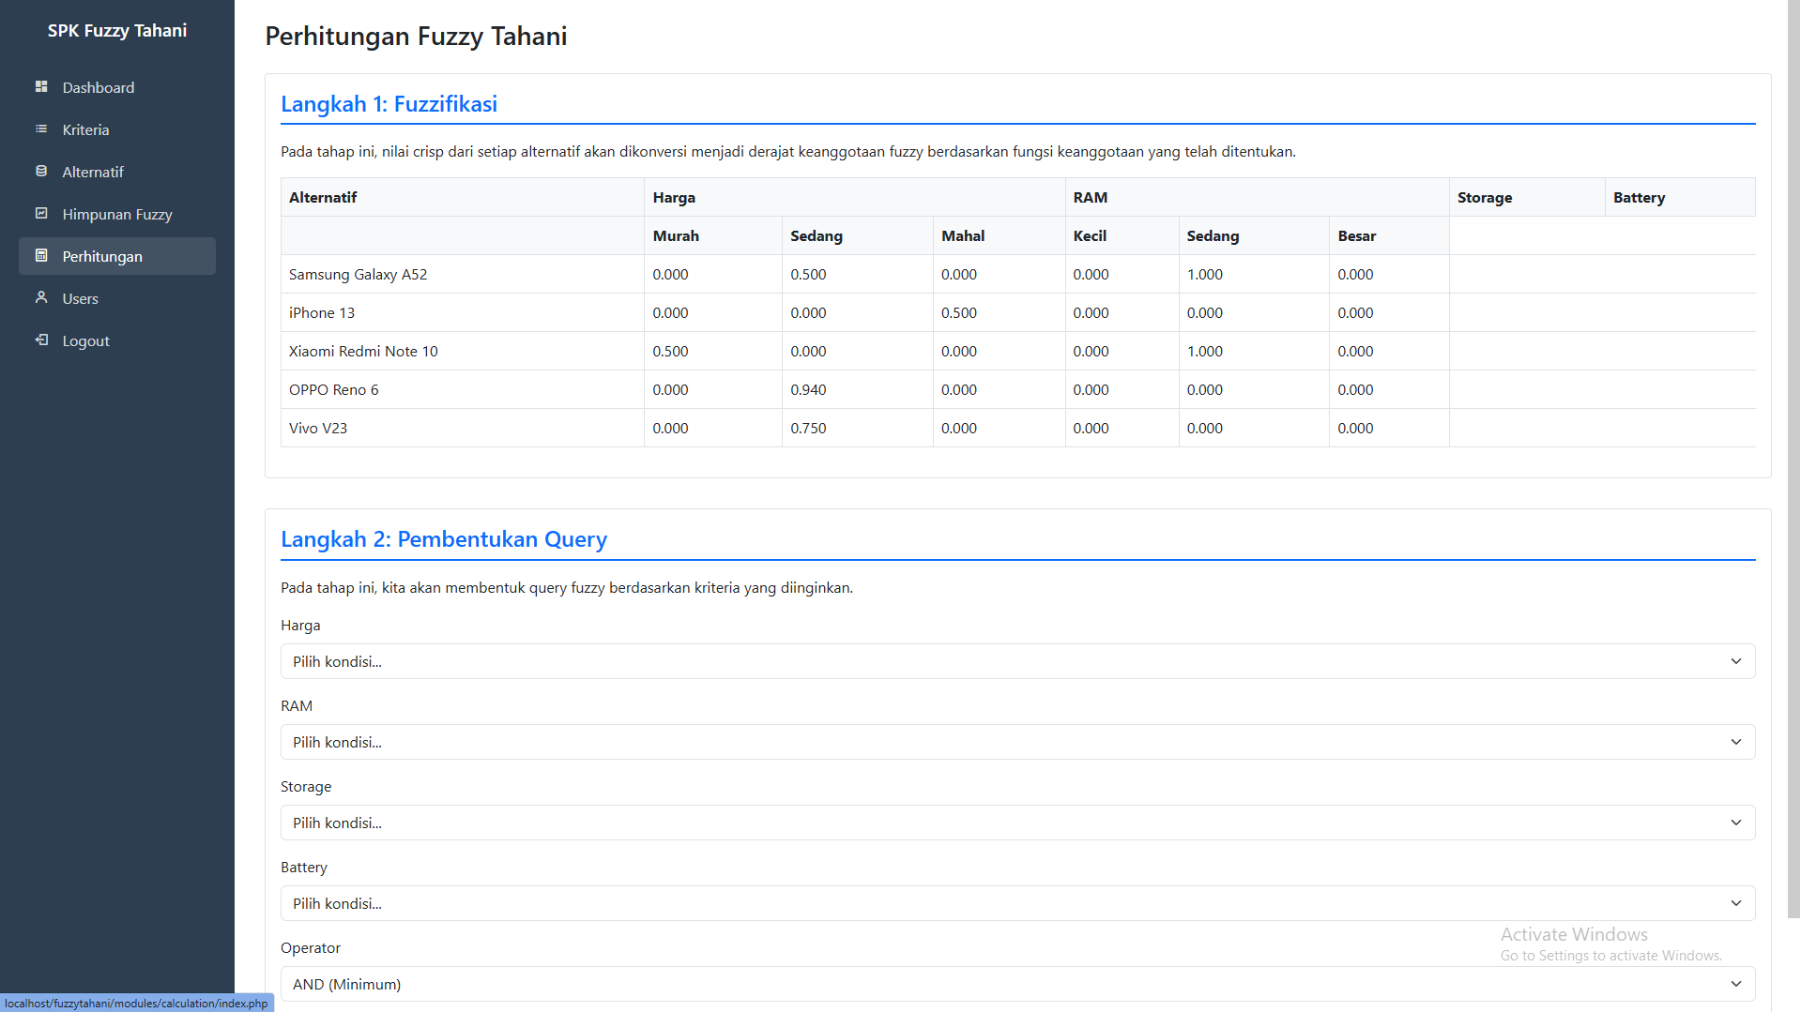The width and height of the screenshot is (1801, 1012).
Task: Click the Operator field label
Action: (x=311, y=947)
